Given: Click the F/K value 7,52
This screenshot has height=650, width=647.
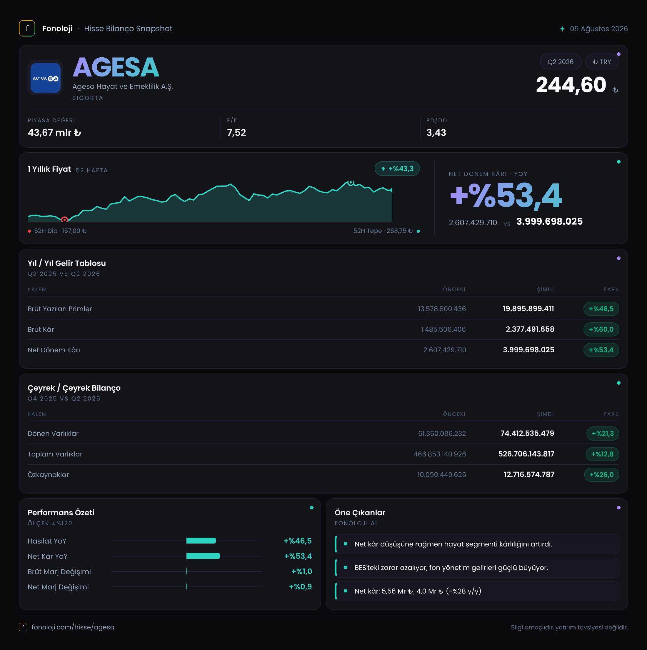Looking at the screenshot, I should tap(236, 133).
